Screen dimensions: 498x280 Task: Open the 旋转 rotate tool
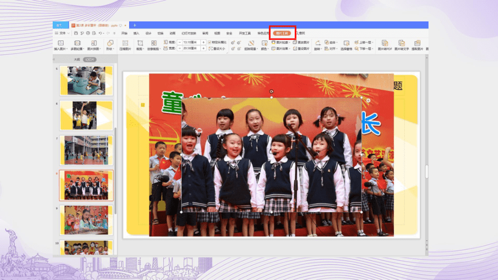coord(317,45)
